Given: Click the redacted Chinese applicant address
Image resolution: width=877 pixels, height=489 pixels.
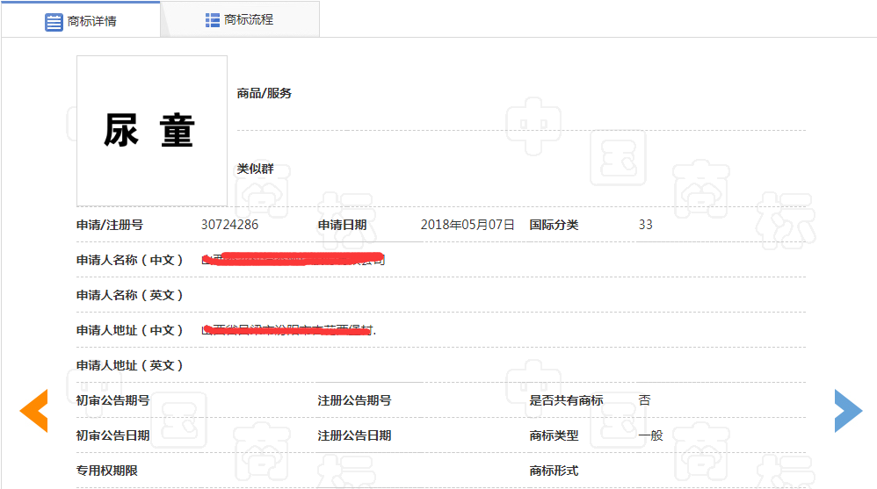Looking at the screenshot, I should [x=288, y=330].
